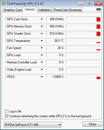Open the PowerColor Giveaway tab
Image resolution: width=104 pixels, height=130 pixels.
(67, 10)
